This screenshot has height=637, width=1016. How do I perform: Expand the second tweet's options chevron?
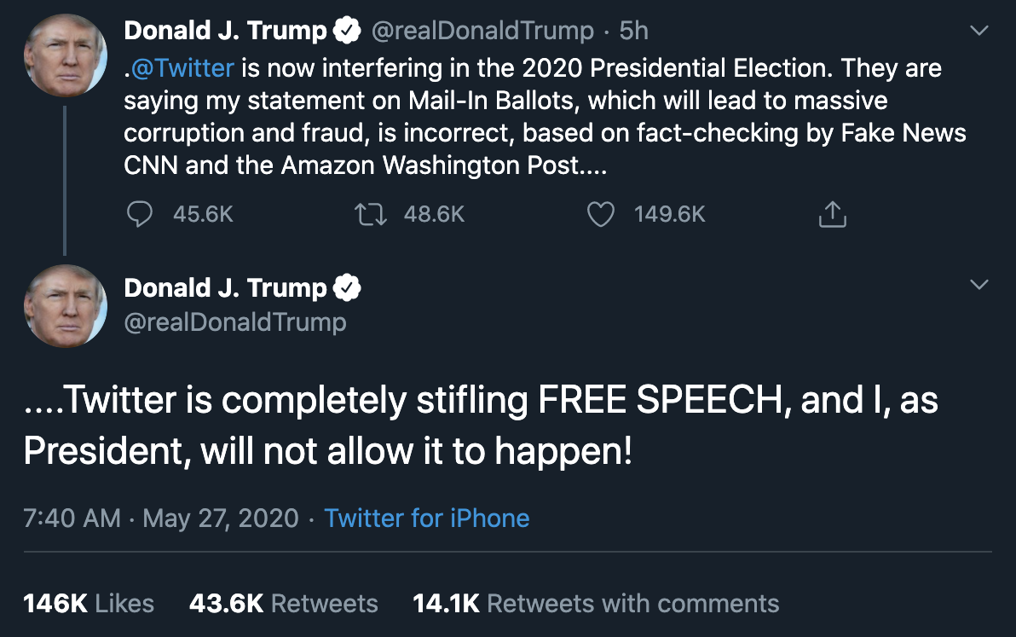click(980, 284)
